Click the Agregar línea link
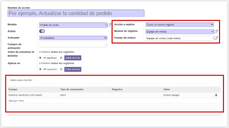 (16, 100)
